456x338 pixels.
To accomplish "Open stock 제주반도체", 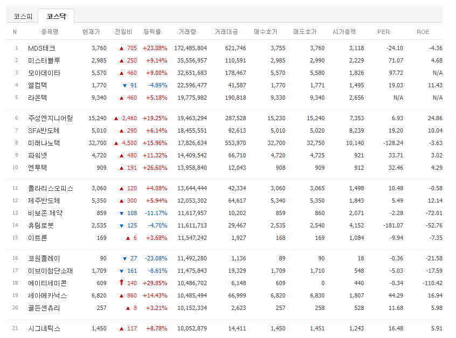I will click(44, 201).
